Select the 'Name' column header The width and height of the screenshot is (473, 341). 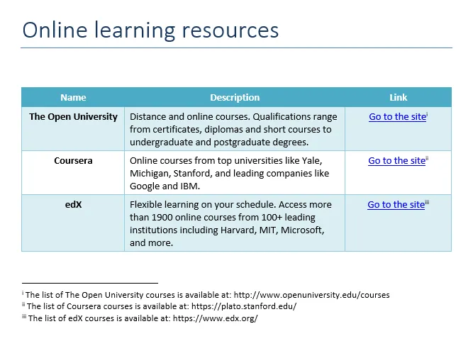pyautogui.click(x=73, y=97)
